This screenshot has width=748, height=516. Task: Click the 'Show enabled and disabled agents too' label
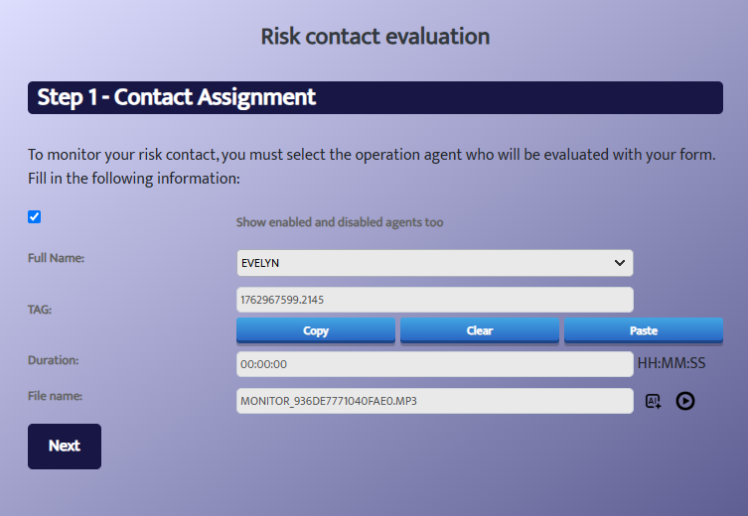pyautogui.click(x=340, y=222)
